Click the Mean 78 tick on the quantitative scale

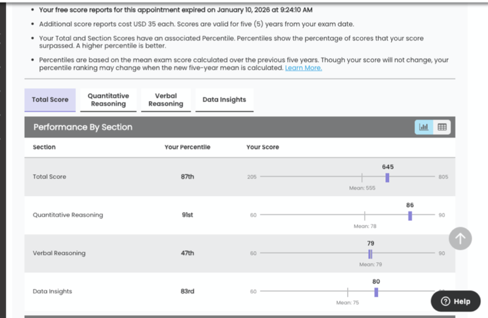pyautogui.click(x=364, y=216)
